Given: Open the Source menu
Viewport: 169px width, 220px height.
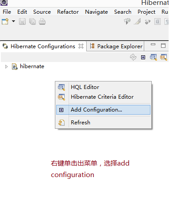Looking at the screenshot, I should [x=42, y=12].
